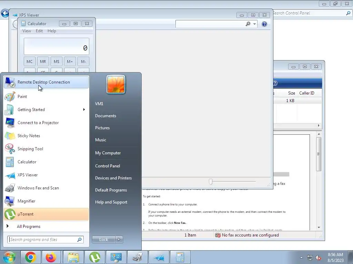
Task: Click the network tray icon
Action: [310, 258]
